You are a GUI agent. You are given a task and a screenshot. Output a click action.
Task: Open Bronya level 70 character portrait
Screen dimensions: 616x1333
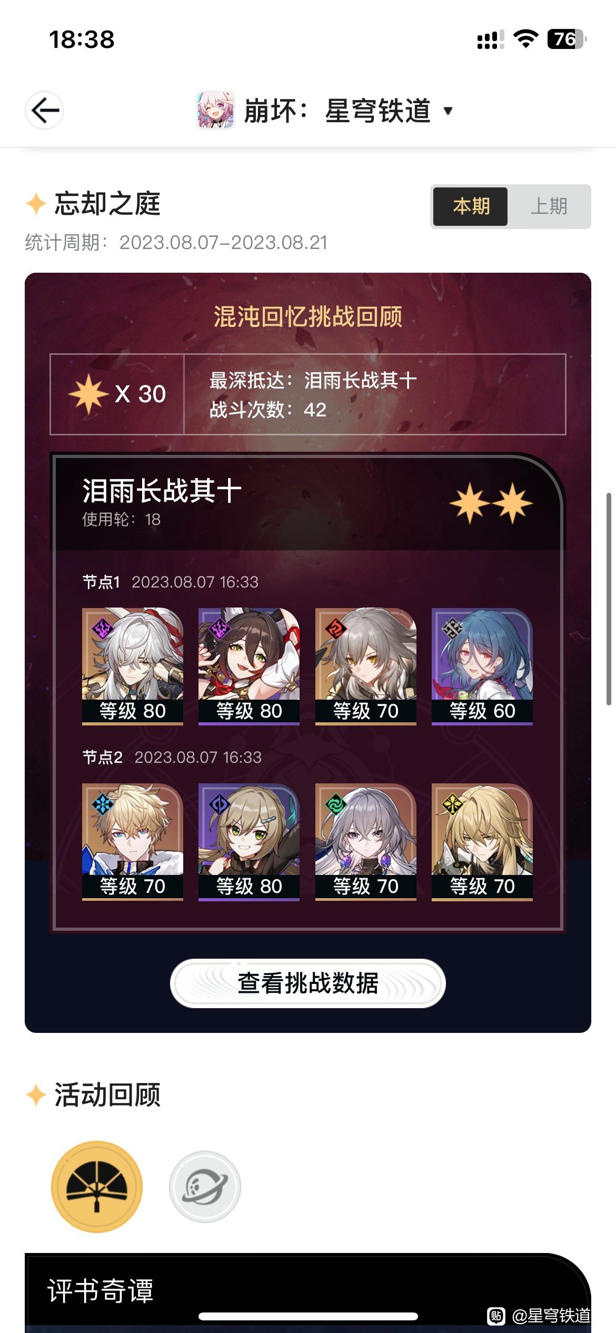point(366,842)
